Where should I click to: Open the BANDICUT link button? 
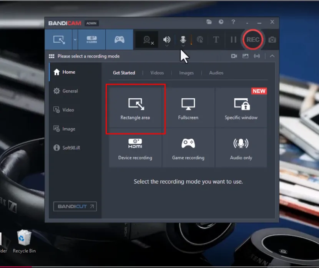(75, 207)
